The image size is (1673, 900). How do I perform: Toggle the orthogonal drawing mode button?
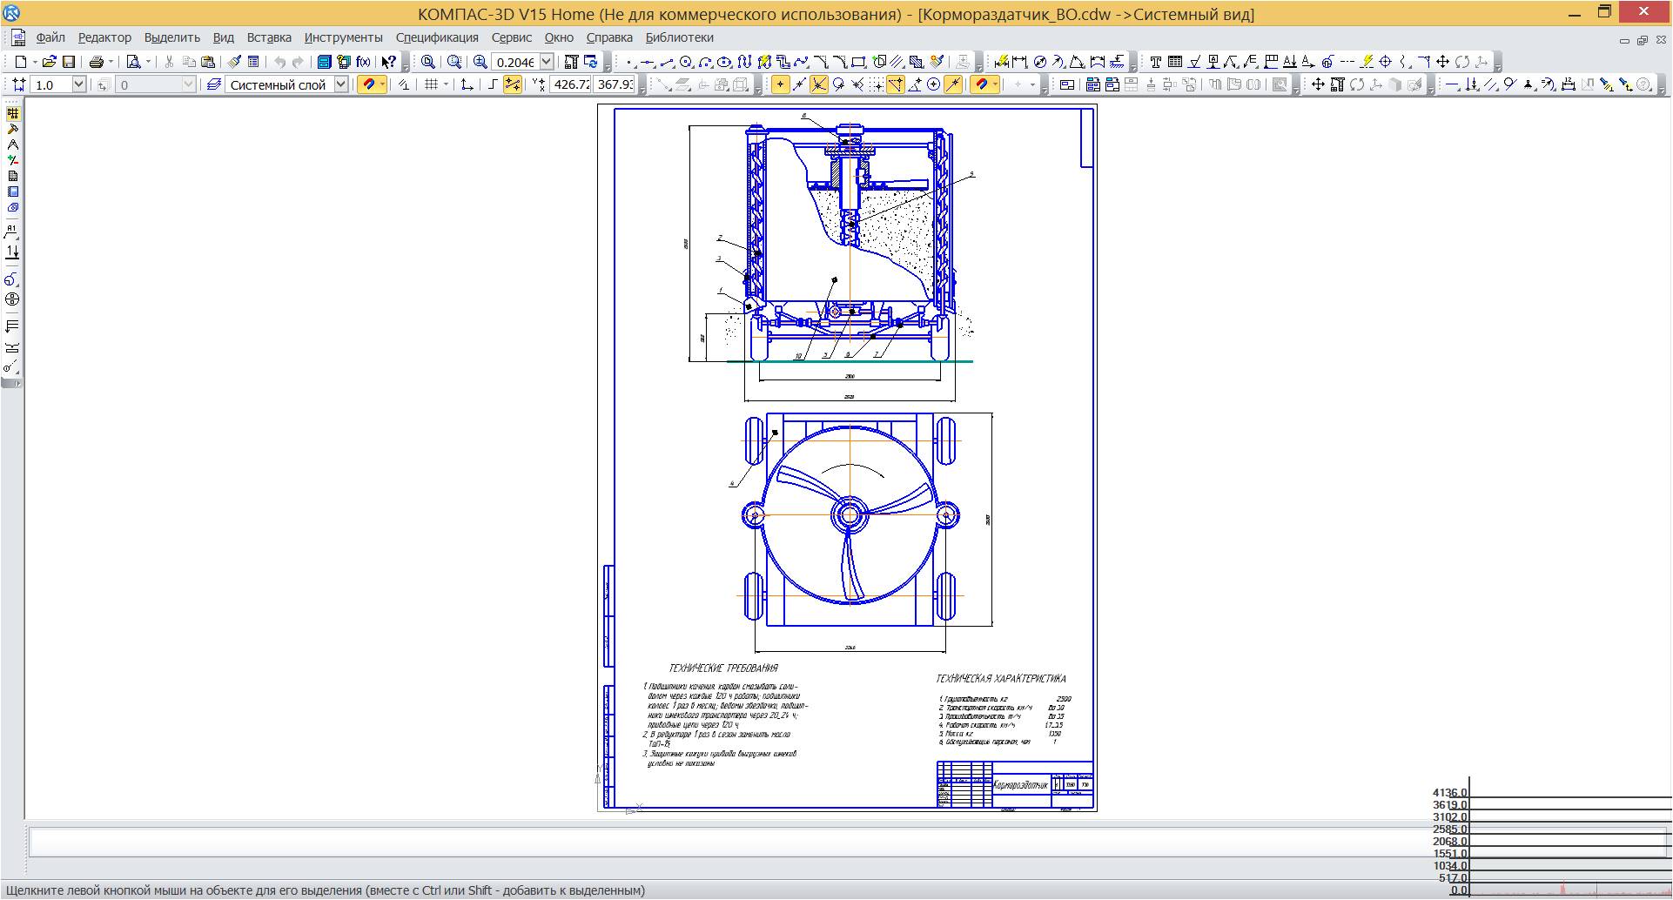[493, 84]
